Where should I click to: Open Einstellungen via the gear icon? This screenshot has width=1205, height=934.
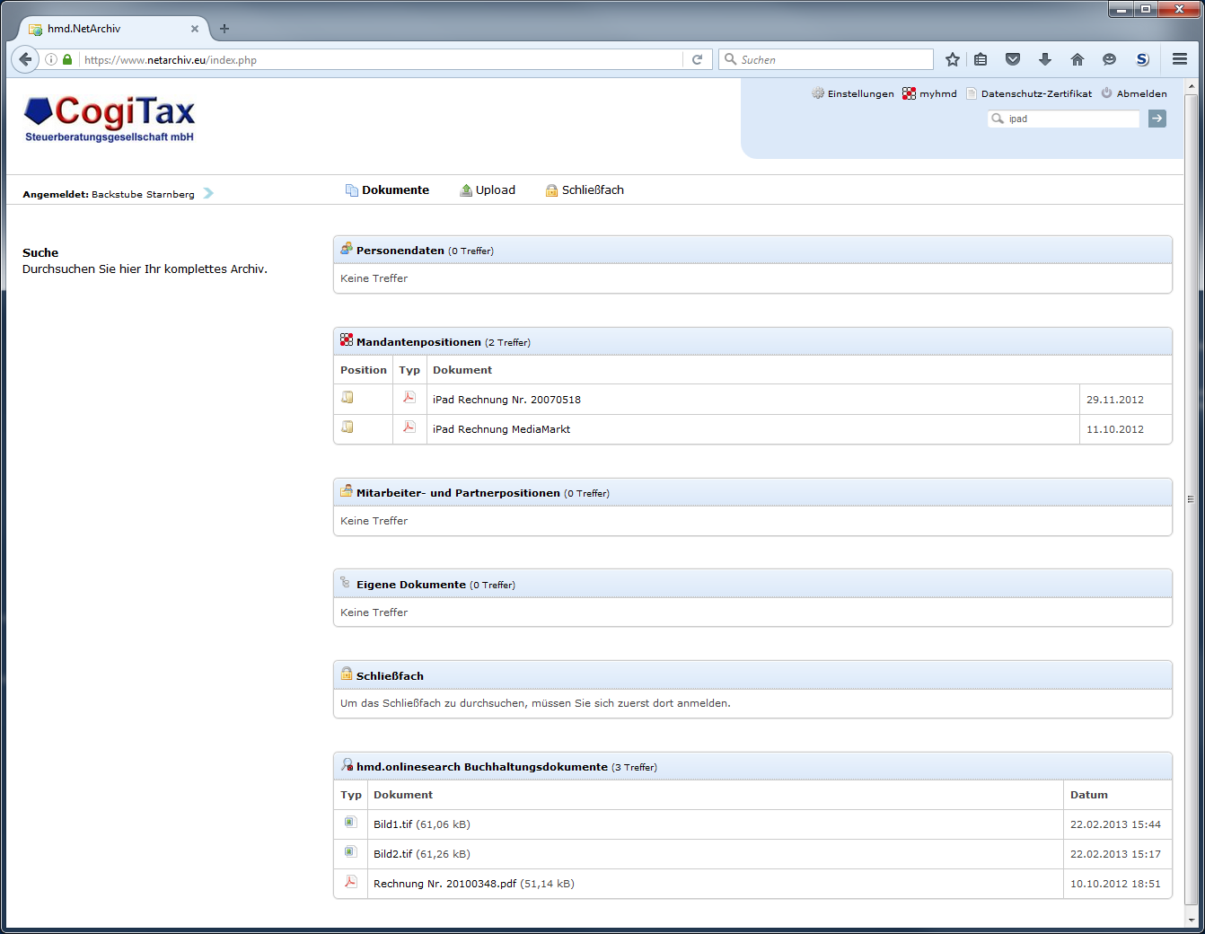818,93
